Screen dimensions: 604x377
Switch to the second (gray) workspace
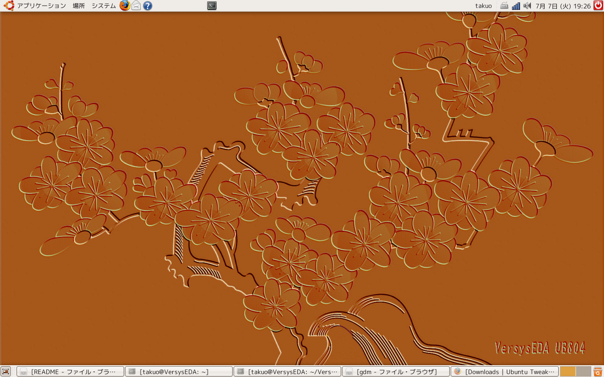[584, 371]
